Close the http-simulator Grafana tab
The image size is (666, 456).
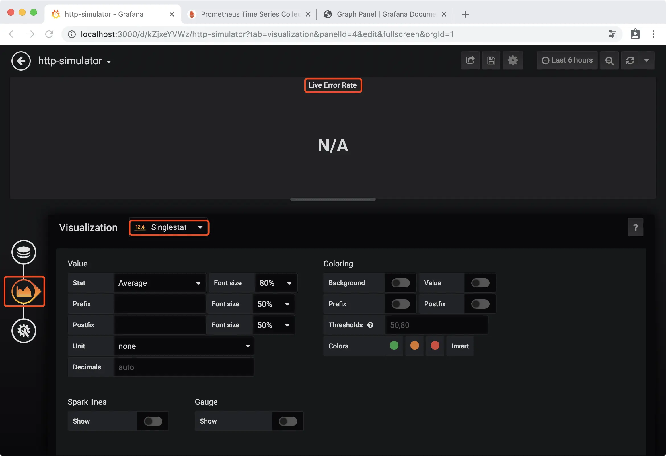[x=172, y=14]
